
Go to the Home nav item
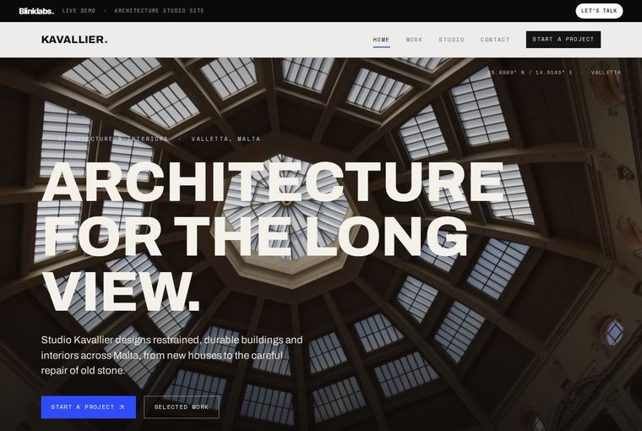point(381,40)
